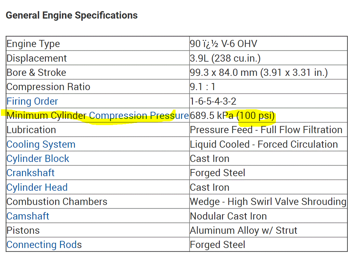Image resolution: width=357 pixels, height=261 pixels.
Task: Click the highlighted 689.5 kPa (100 psi) value
Action: [x=232, y=115]
